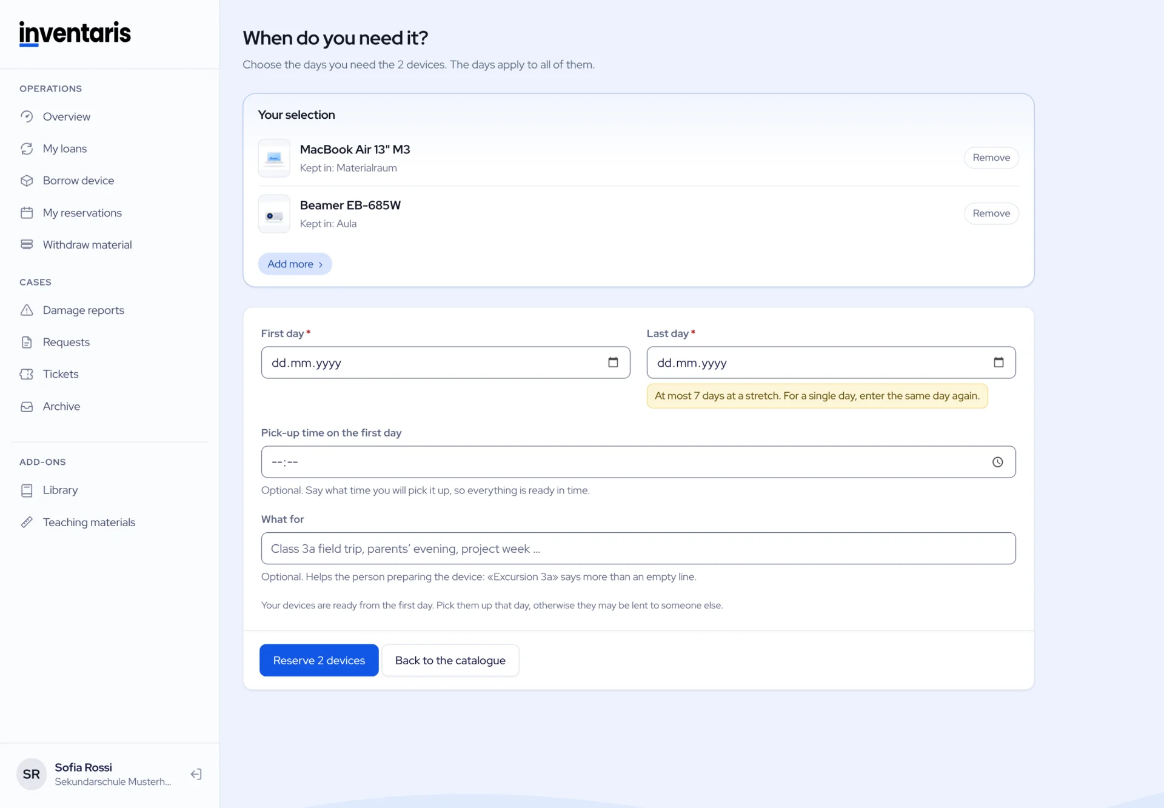This screenshot has height=808, width=1164.
Task: Click the Library book icon
Action: click(x=27, y=490)
